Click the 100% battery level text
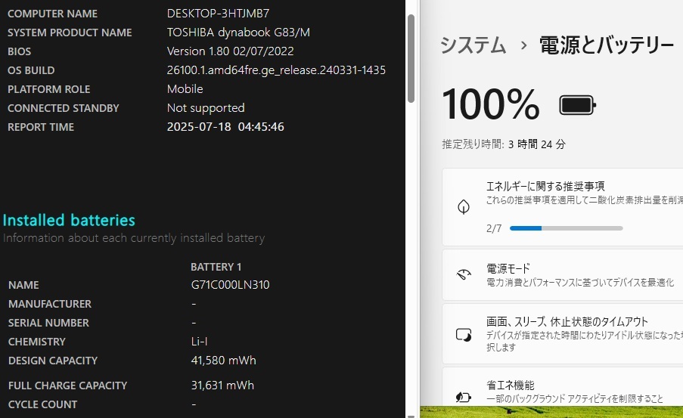Screen dimensions: 683x418 [491, 104]
